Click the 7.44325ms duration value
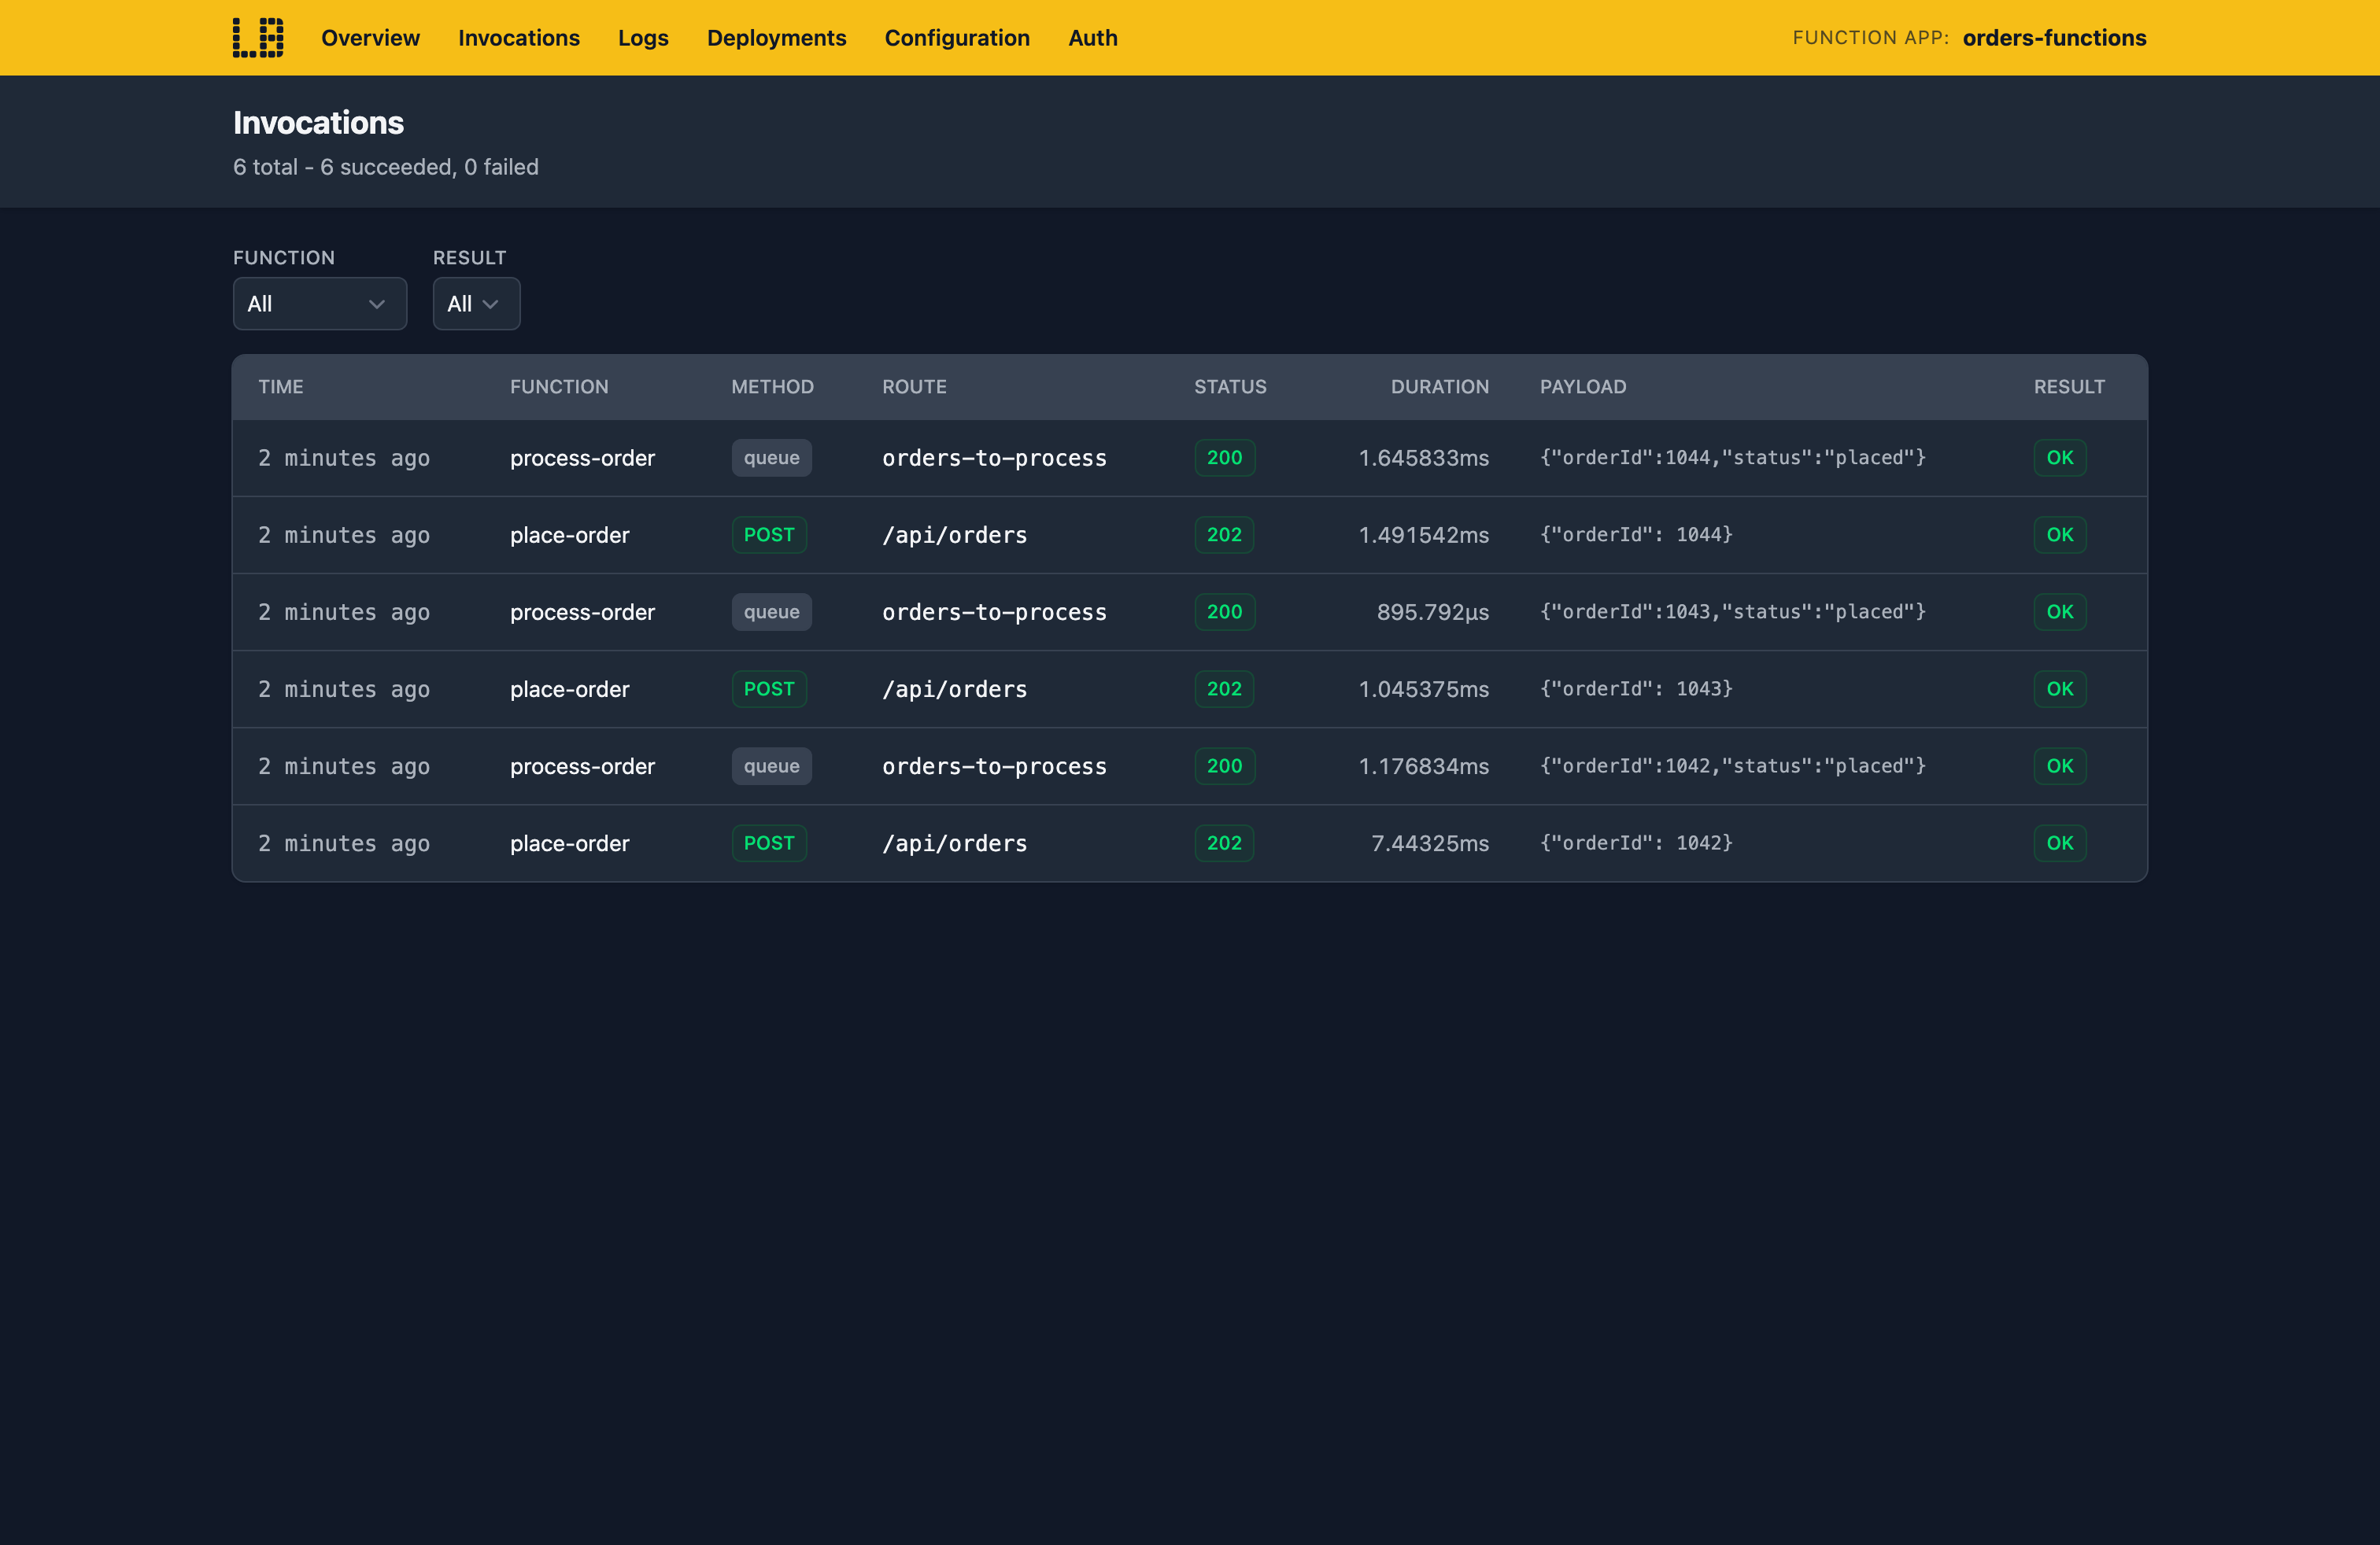Image resolution: width=2380 pixels, height=1545 pixels. [1430, 843]
